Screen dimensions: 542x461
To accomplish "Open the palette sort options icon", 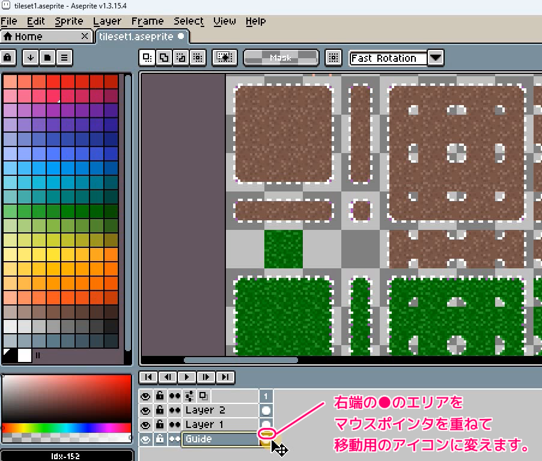I will 29,58.
